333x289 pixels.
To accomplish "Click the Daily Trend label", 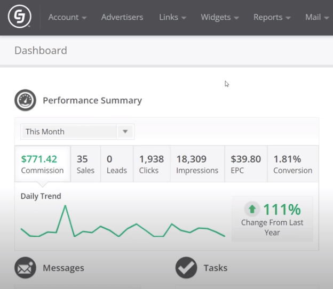I will (x=41, y=196).
